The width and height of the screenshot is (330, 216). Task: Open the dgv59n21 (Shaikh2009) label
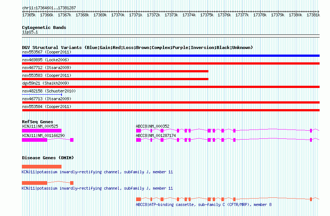[x=46, y=83]
